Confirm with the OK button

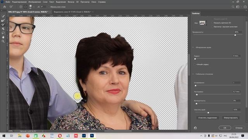(225, 128)
